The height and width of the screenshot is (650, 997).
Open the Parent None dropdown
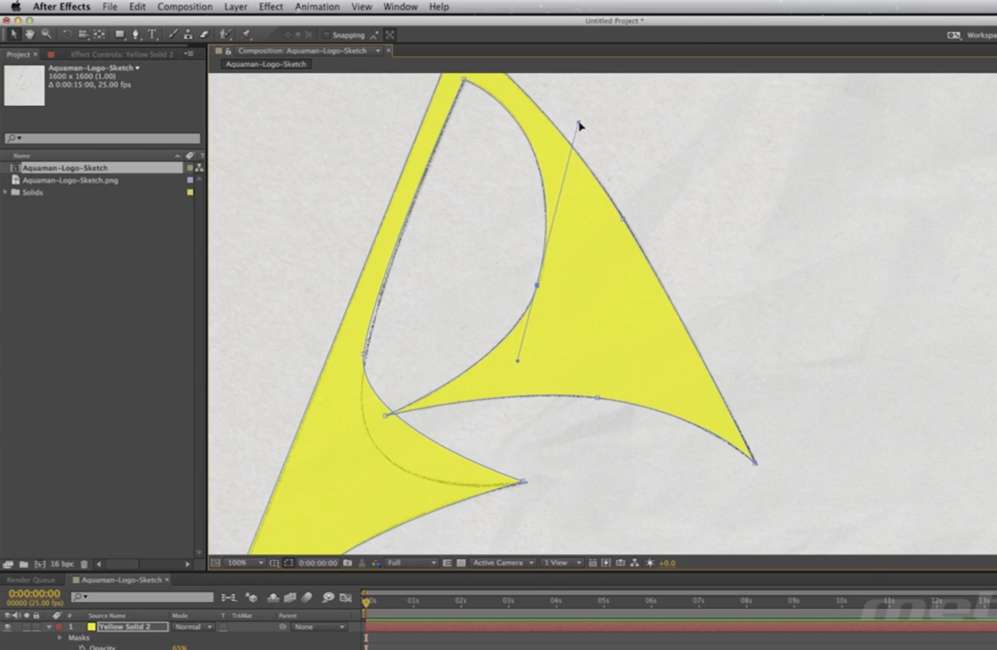click(320, 627)
